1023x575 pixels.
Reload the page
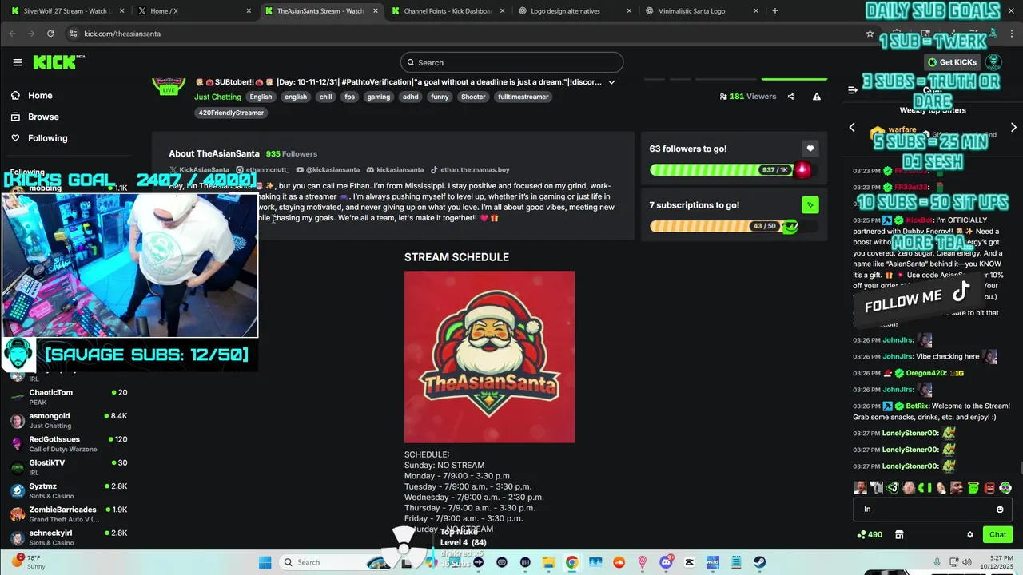pyautogui.click(x=50, y=34)
